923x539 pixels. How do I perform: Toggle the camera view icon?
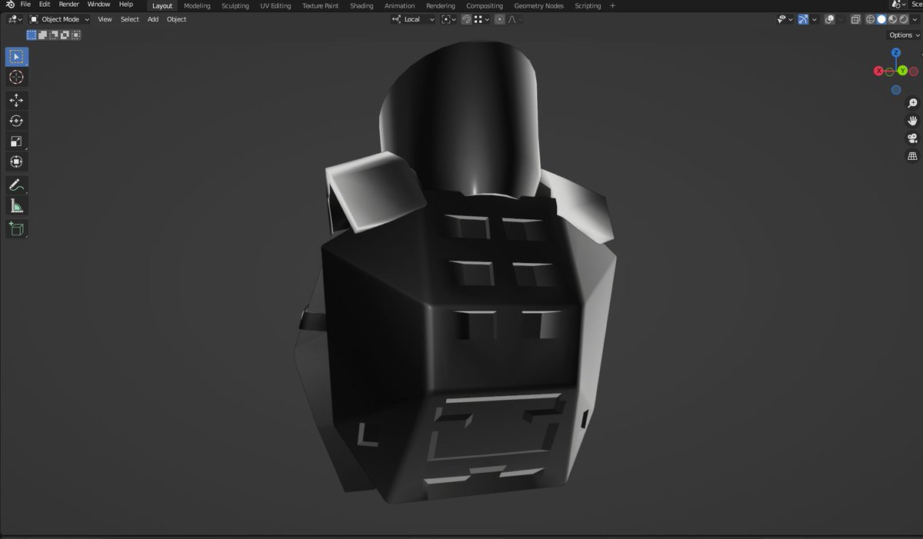(x=912, y=138)
